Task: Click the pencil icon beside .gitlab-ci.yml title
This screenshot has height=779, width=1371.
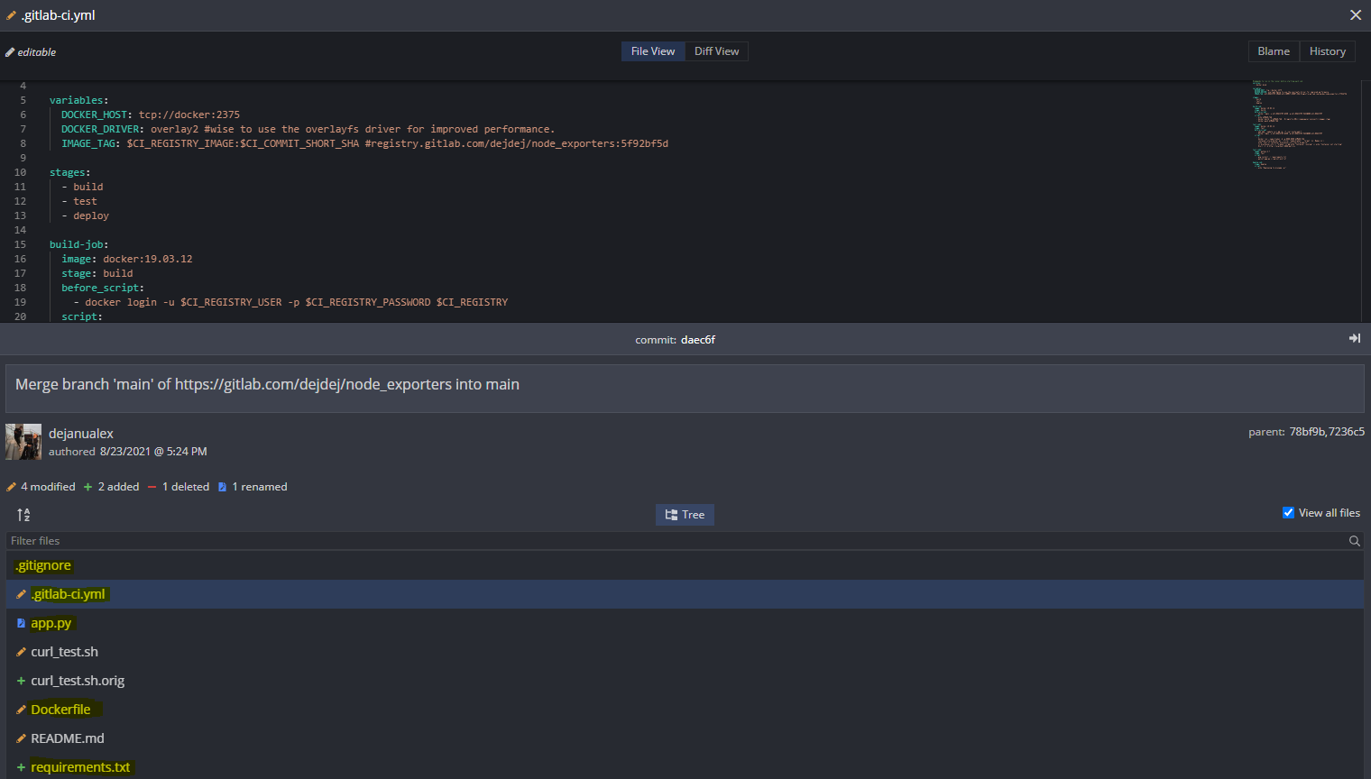Action: (11, 15)
